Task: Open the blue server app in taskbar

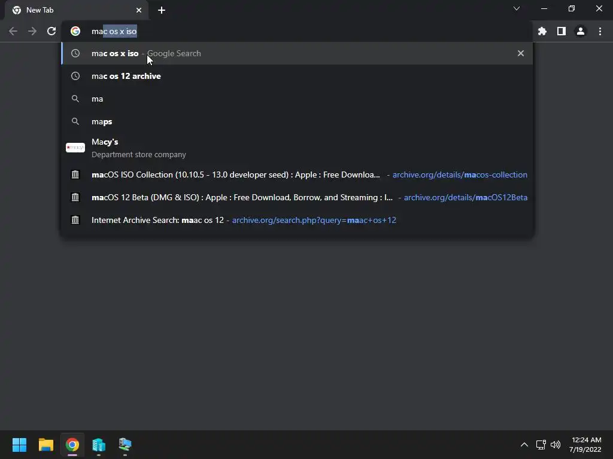Action: 99,445
